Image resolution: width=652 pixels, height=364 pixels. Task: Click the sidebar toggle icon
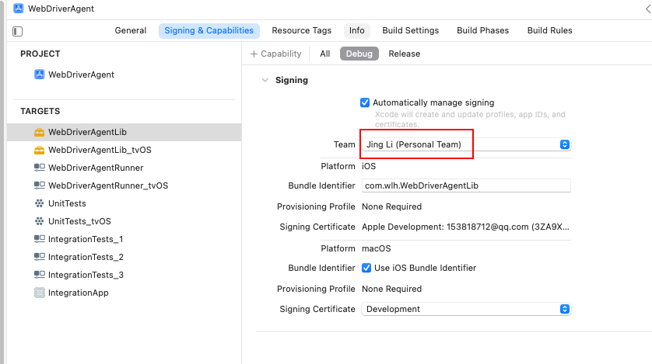coord(18,31)
